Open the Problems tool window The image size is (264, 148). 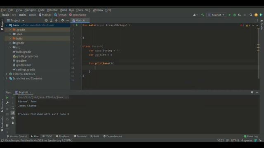click(63, 136)
